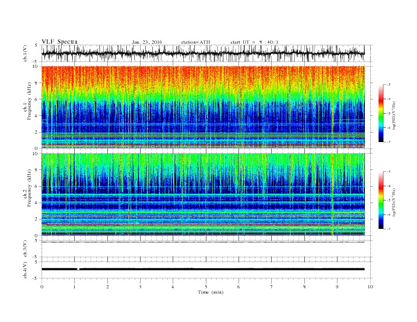The image size is (417, 322).
Task: Click the "4" kHz tick on ch.1 frequency axis
Action: tap(37, 116)
